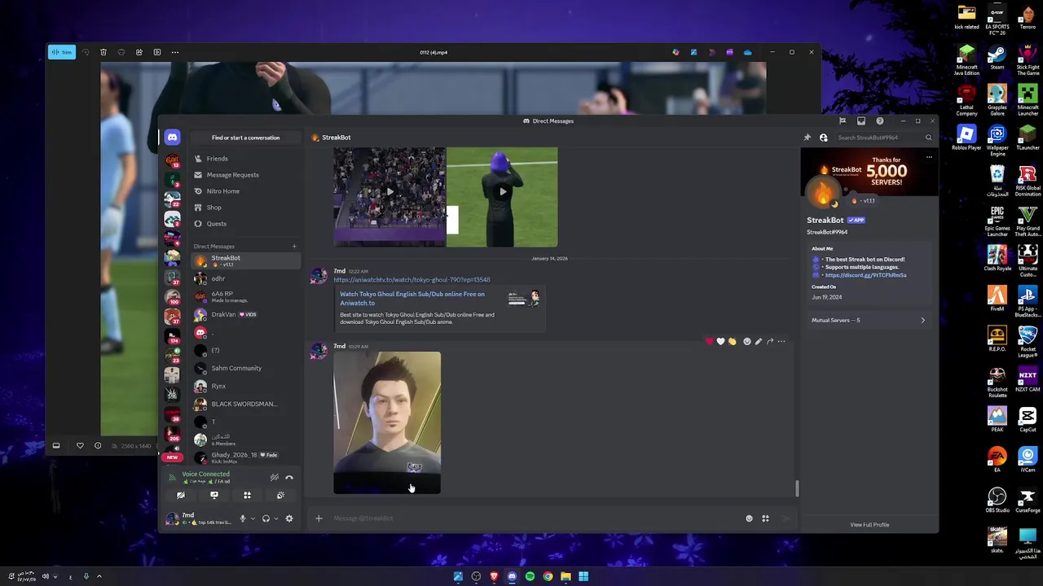Expand the microphone input options arrow
The width and height of the screenshot is (1043, 586).
(x=253, y=518)
